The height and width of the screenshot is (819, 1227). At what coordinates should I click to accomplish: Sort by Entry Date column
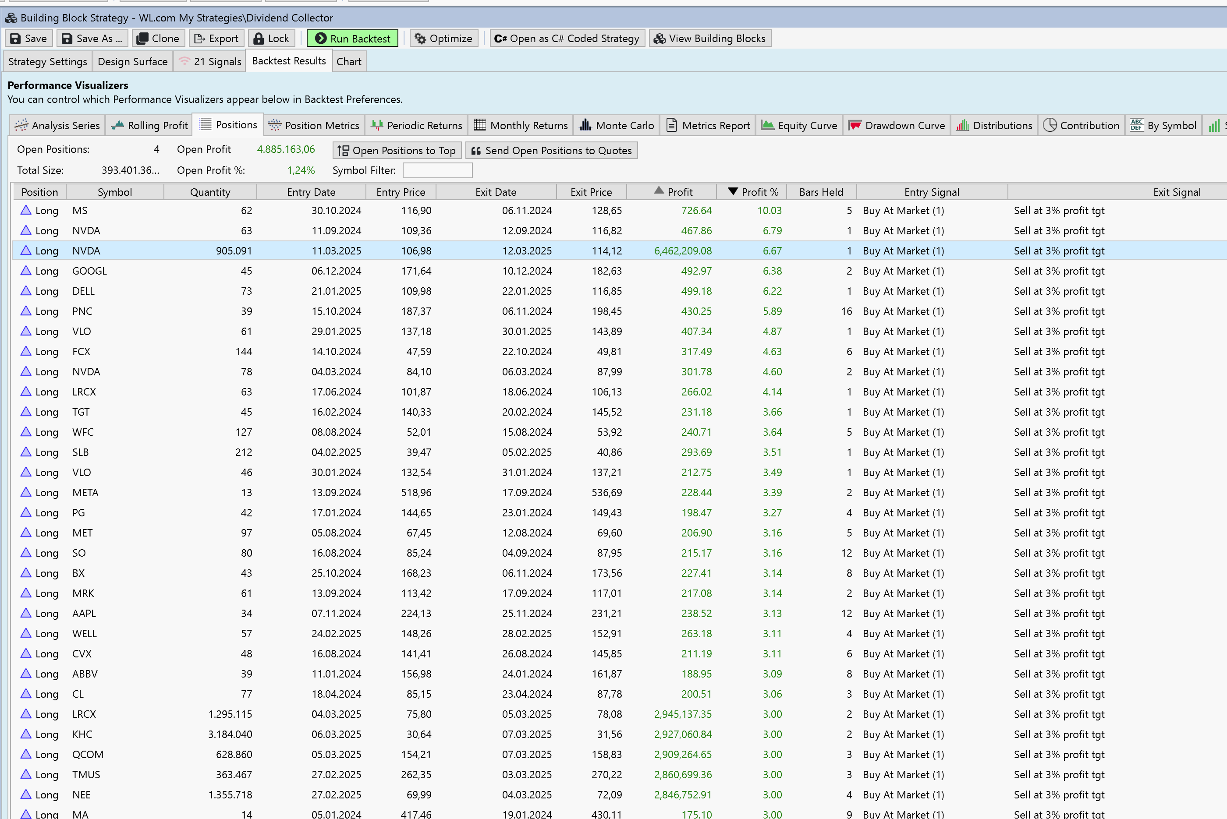pyautogui.click(x=311, y=192)
